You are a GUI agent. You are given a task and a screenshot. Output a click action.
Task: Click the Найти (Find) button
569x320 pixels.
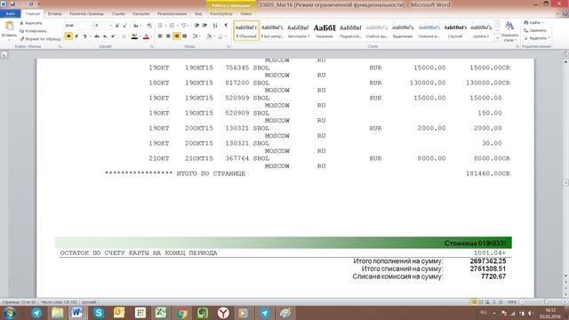[x=534, y=22]
